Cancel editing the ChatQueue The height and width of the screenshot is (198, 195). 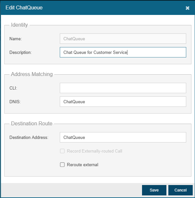[180, 190]
